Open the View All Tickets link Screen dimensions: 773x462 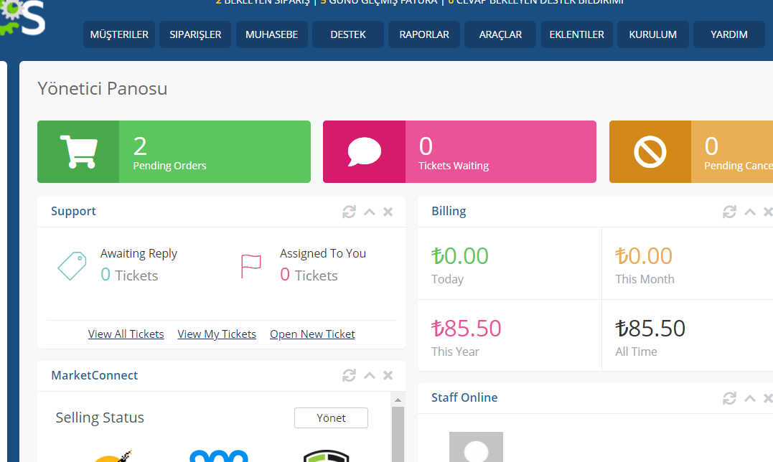pyautogui.click(x=126, y=334)
